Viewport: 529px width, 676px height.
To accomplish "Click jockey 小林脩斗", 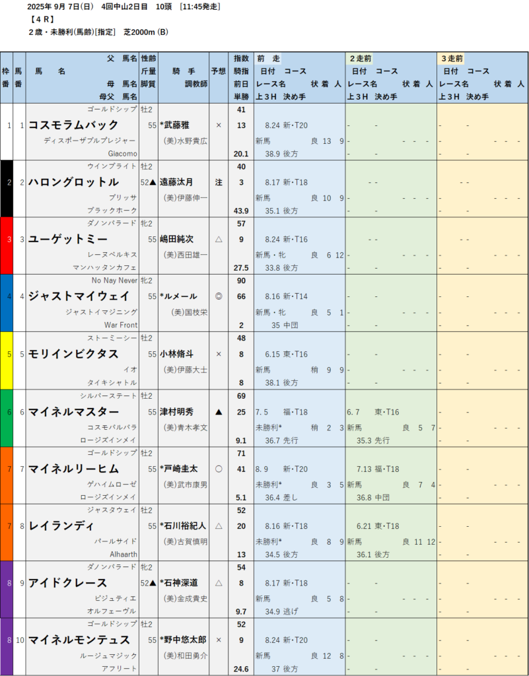I will point(176,354).
